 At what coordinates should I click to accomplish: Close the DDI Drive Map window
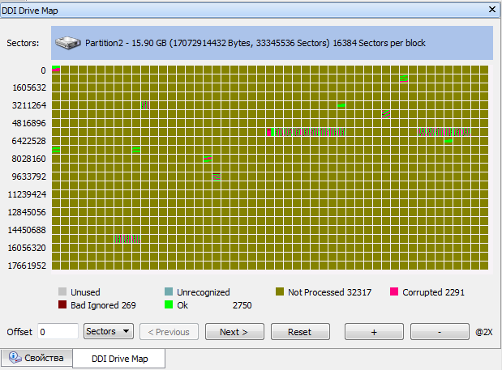pyautogui.click(x=492, y=10)
